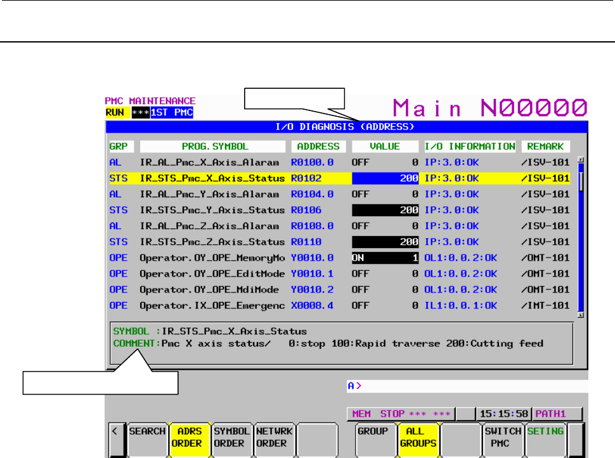Click the PROG.SYMBOL column header
Screen dimensions: 615x458
pos(212,147)
